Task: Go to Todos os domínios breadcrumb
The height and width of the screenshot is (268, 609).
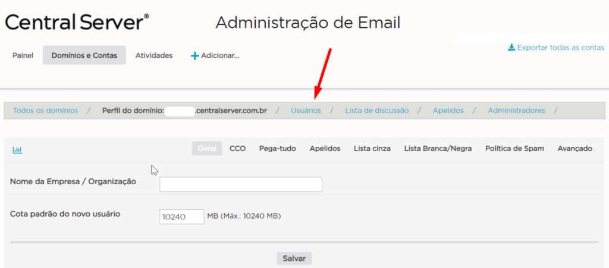Action: [46, 111]
